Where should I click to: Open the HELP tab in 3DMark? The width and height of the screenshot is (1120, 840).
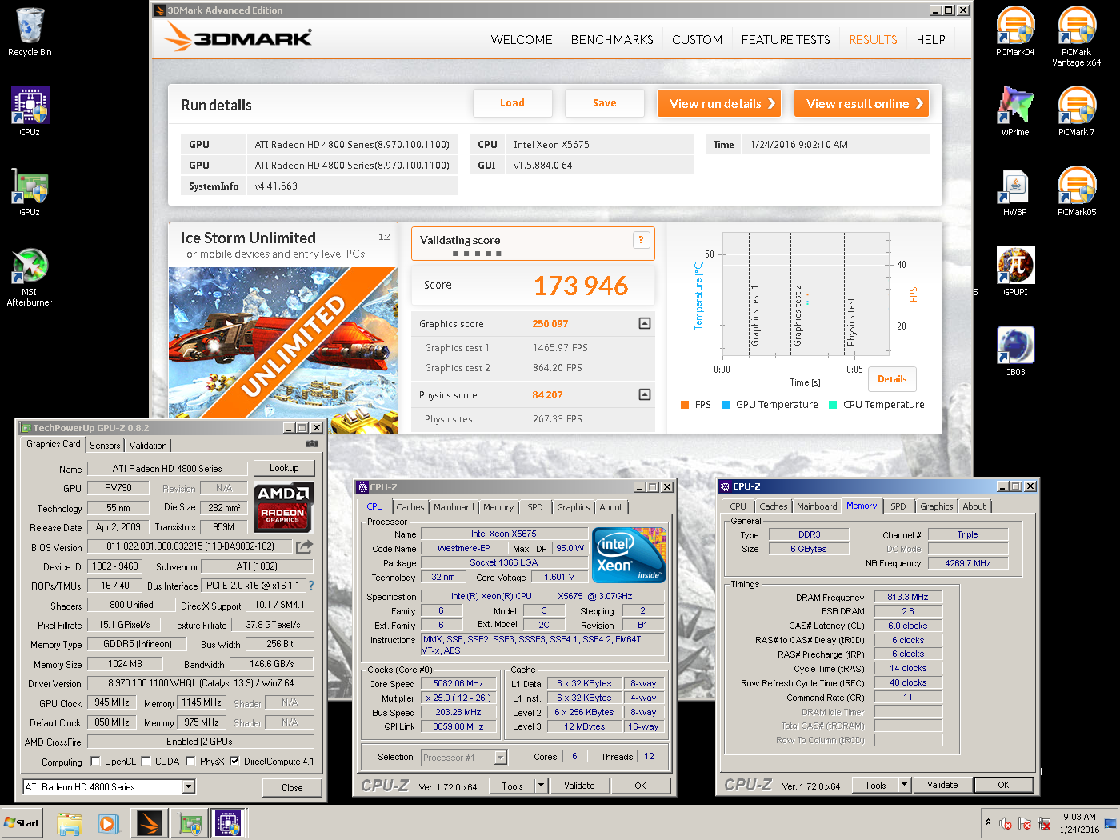pyautogui.click(x=930, y=39)
